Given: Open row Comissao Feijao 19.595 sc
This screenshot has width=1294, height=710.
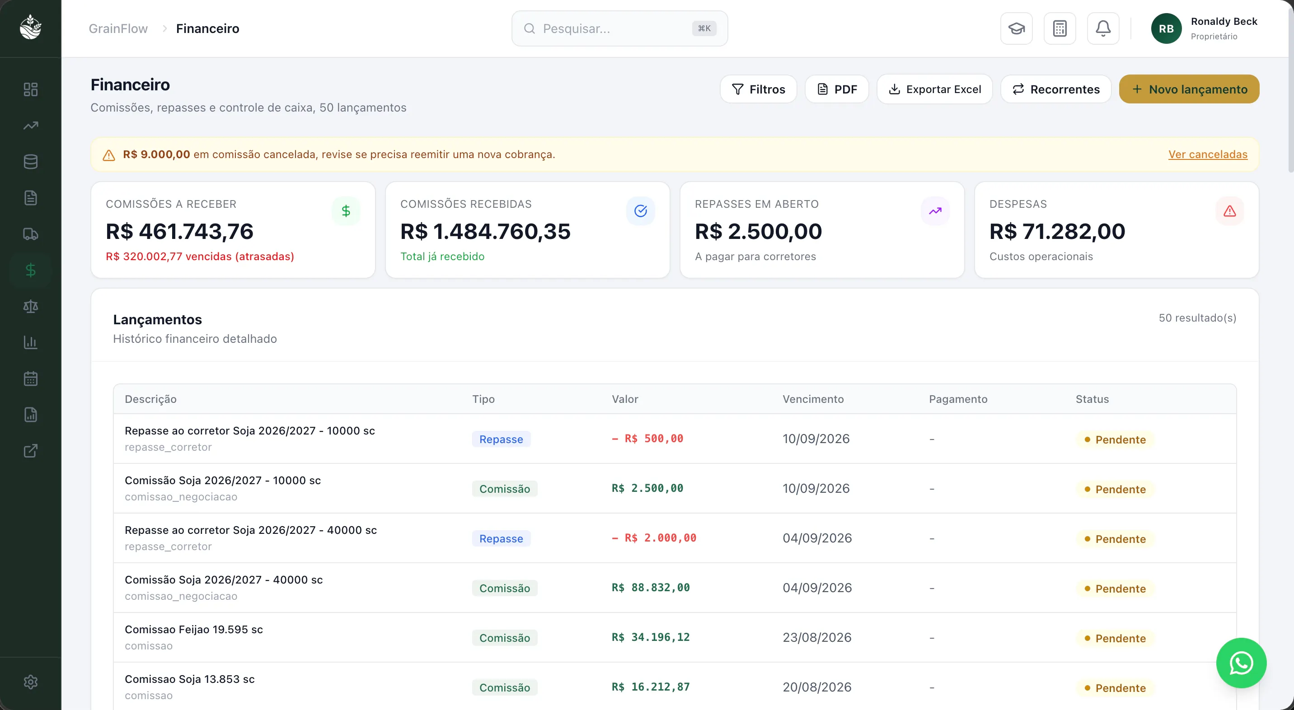Looking at the screenshot, I should pyautogui.click(x=675, y=638).
